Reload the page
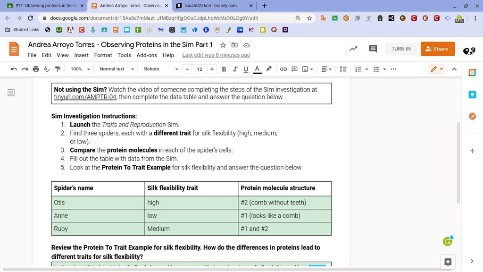The width and height of the screenshot is (483, 272). pyautogui.click(x=30, y=18)
